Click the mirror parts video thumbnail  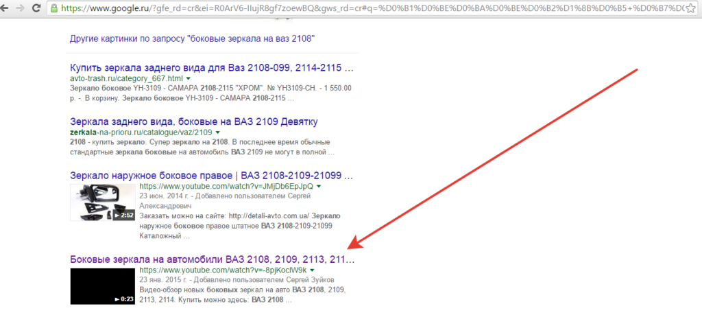tap(101, 202)
